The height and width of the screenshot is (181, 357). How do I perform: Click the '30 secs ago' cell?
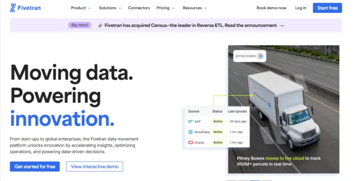coord(238,121)
